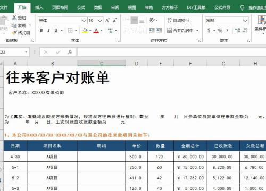Open Merge and Center dropdown arrow
The height and width of the screenshot is (191, 266).
(x=197, y=31)
